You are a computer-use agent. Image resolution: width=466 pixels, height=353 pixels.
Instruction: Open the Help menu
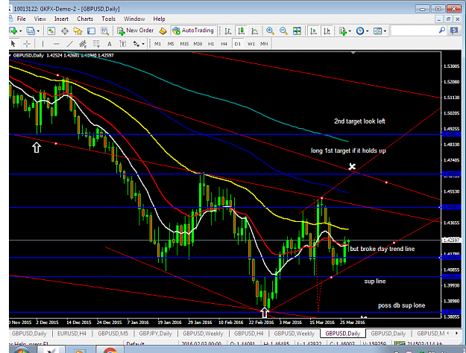(x=159, y=19)
